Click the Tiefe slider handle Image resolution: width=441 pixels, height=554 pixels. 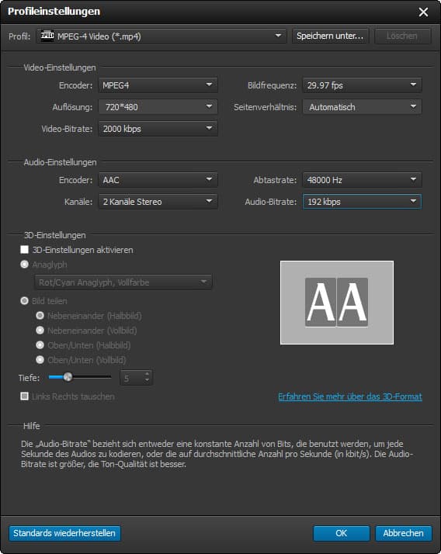point(68,377)
